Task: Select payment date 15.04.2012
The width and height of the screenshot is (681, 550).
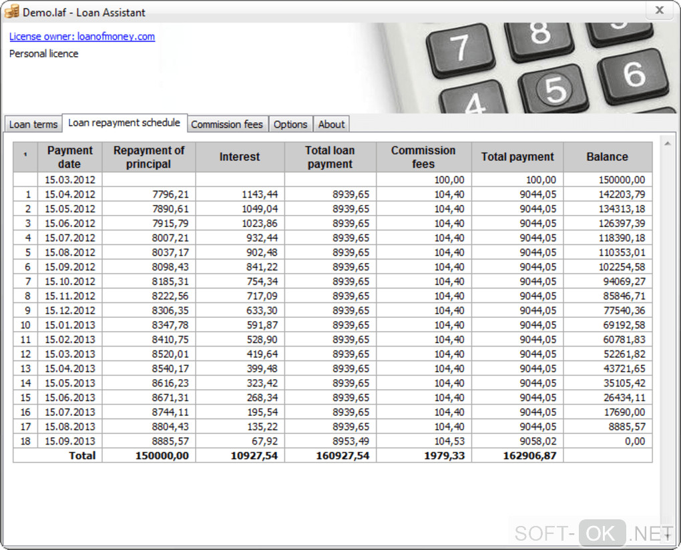Action: pyautogui.click(x=69, y=194)
